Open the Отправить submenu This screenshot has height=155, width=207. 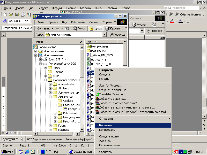[x=133, y=119]
